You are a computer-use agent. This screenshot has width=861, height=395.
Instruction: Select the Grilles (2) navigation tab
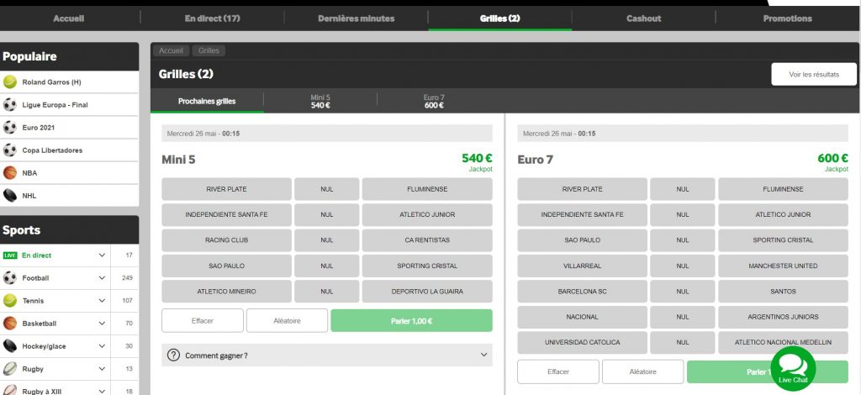tap(499, 18)
